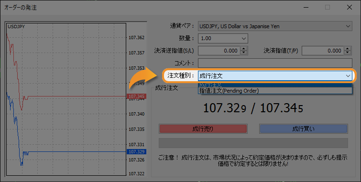Image resolution: width=361 pixels, height=182 pixels.
Task: Click the red 107.345 ask price tag
Action: (x=136, y=96)
